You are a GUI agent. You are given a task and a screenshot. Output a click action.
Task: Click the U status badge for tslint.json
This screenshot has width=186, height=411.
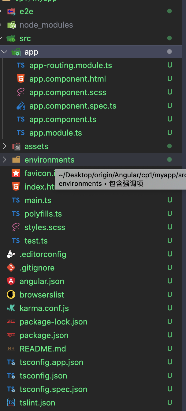pos(169,403)
